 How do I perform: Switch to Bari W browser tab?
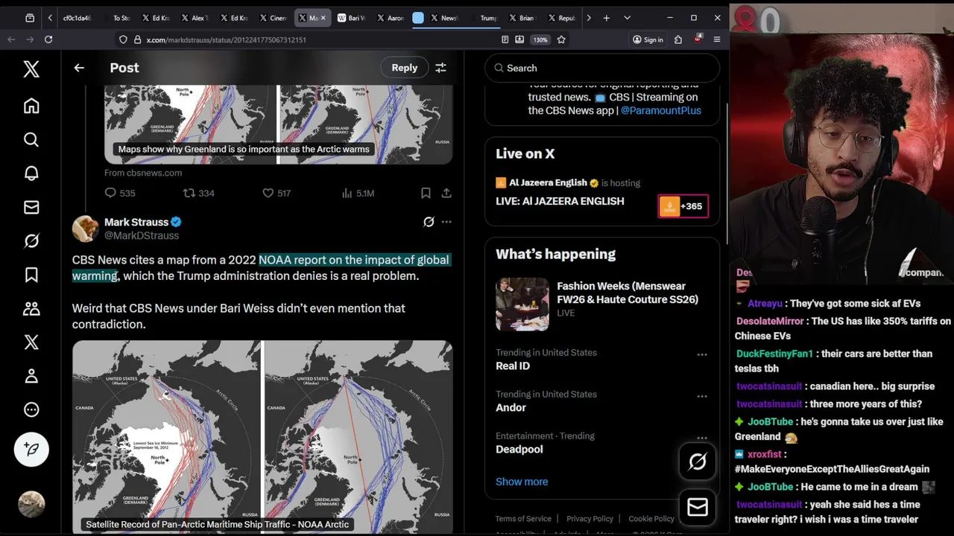350,18
